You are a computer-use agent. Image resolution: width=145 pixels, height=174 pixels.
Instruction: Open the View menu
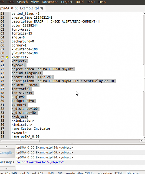(35, 2)
